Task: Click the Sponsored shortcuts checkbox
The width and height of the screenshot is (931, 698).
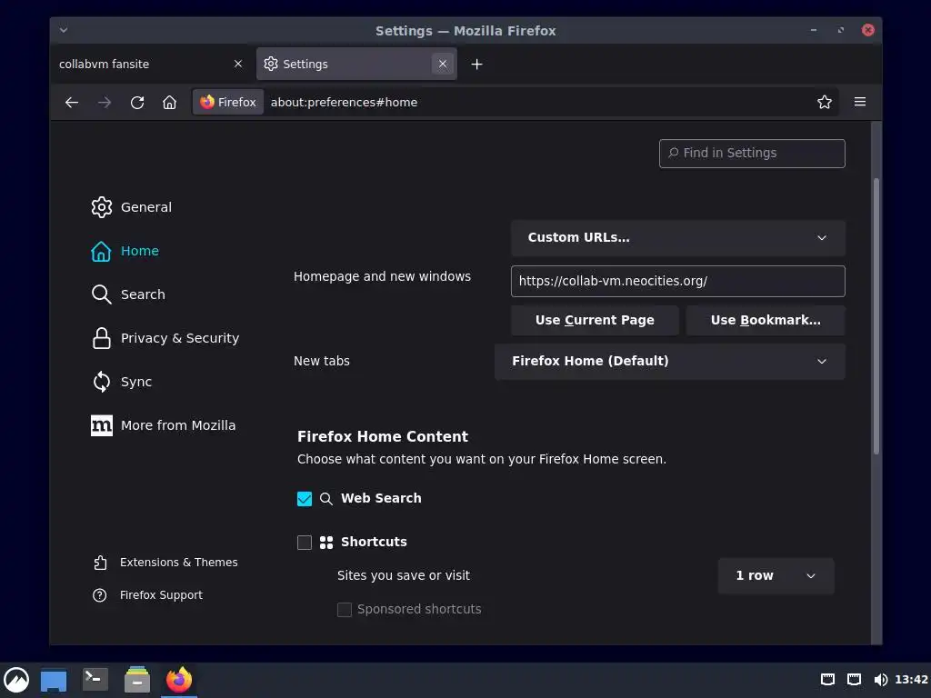Action: pos(345,610)
